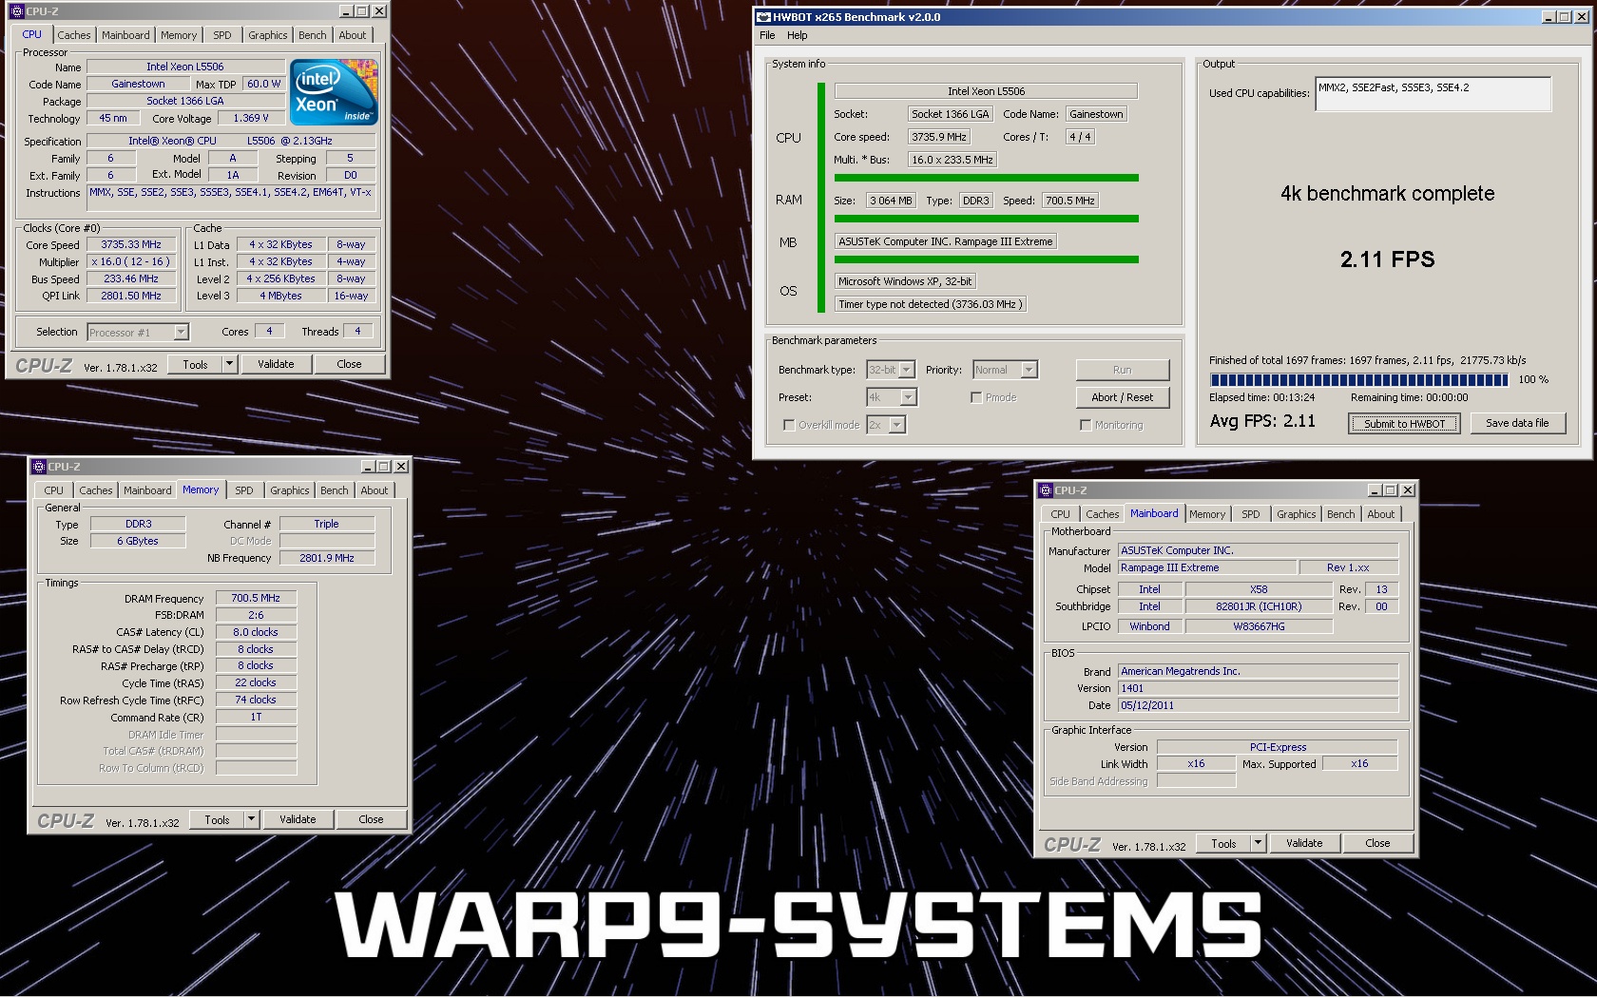
Task: Click the Core Voltage 1.369 V value
Action: pos(251,118)
